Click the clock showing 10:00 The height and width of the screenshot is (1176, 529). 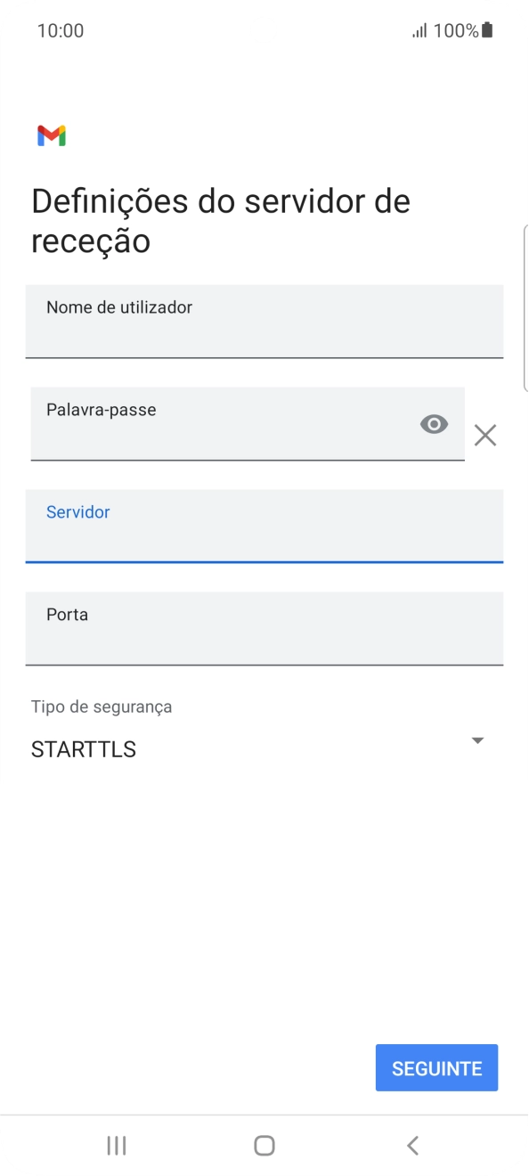point(61,29)
